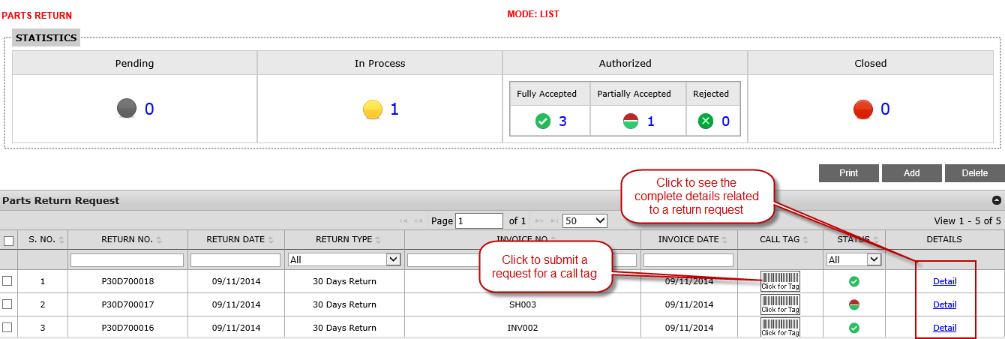Sort by the Invoice Date column header
Image resolution: width=1005 pixels, height=339 pixels.
point(688,240)
